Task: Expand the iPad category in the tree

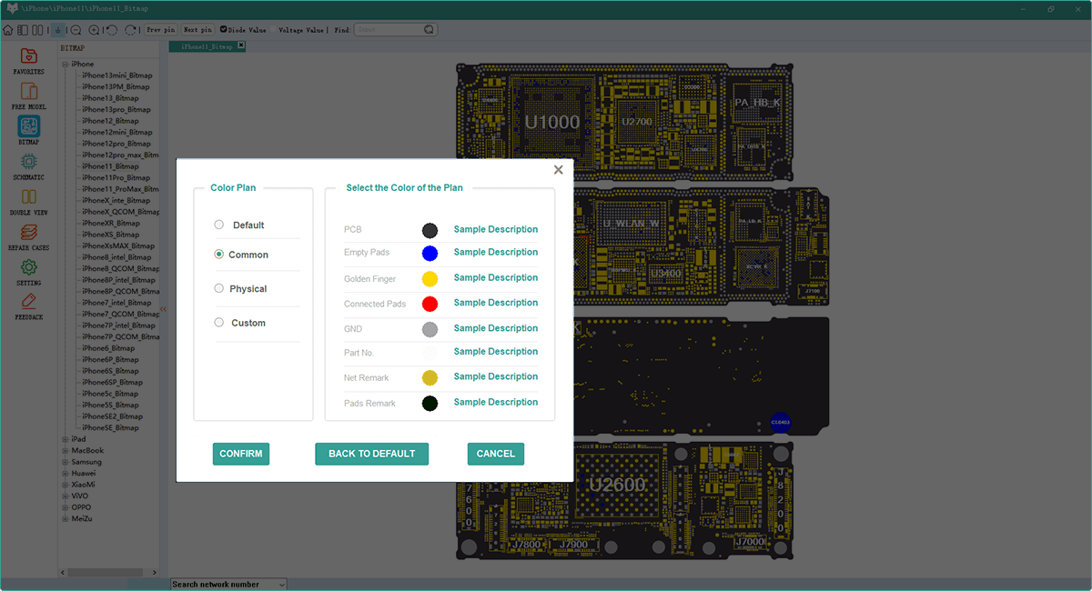Action: [64, 438]
